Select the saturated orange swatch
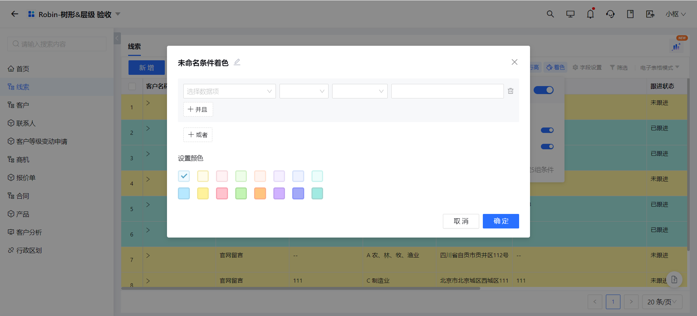This screenshot has width=697, height=316. pos(260,193)
